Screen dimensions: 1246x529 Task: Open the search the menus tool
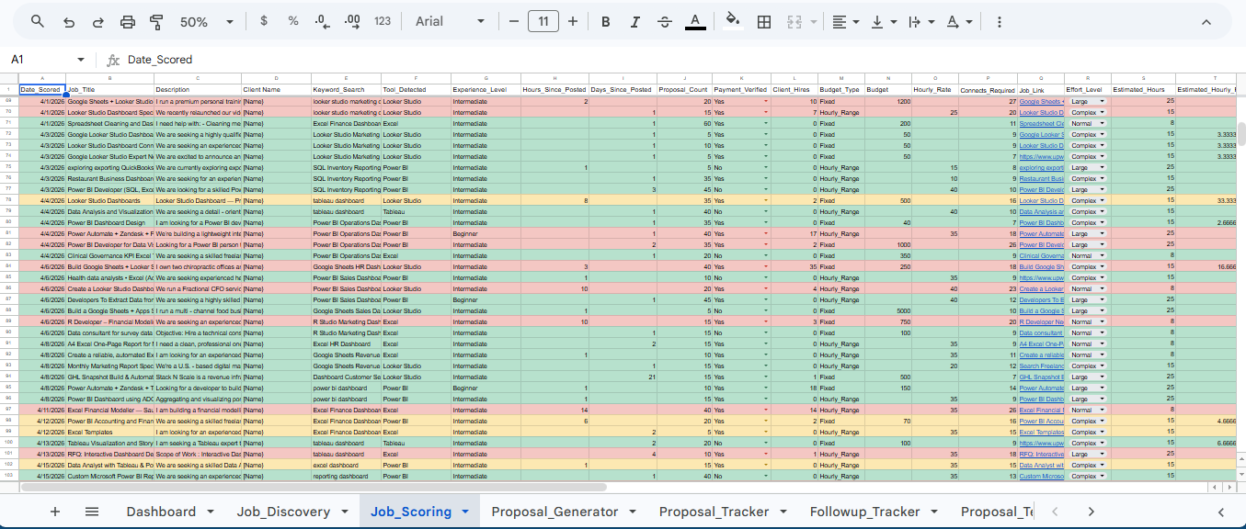(x=38, y=21)
